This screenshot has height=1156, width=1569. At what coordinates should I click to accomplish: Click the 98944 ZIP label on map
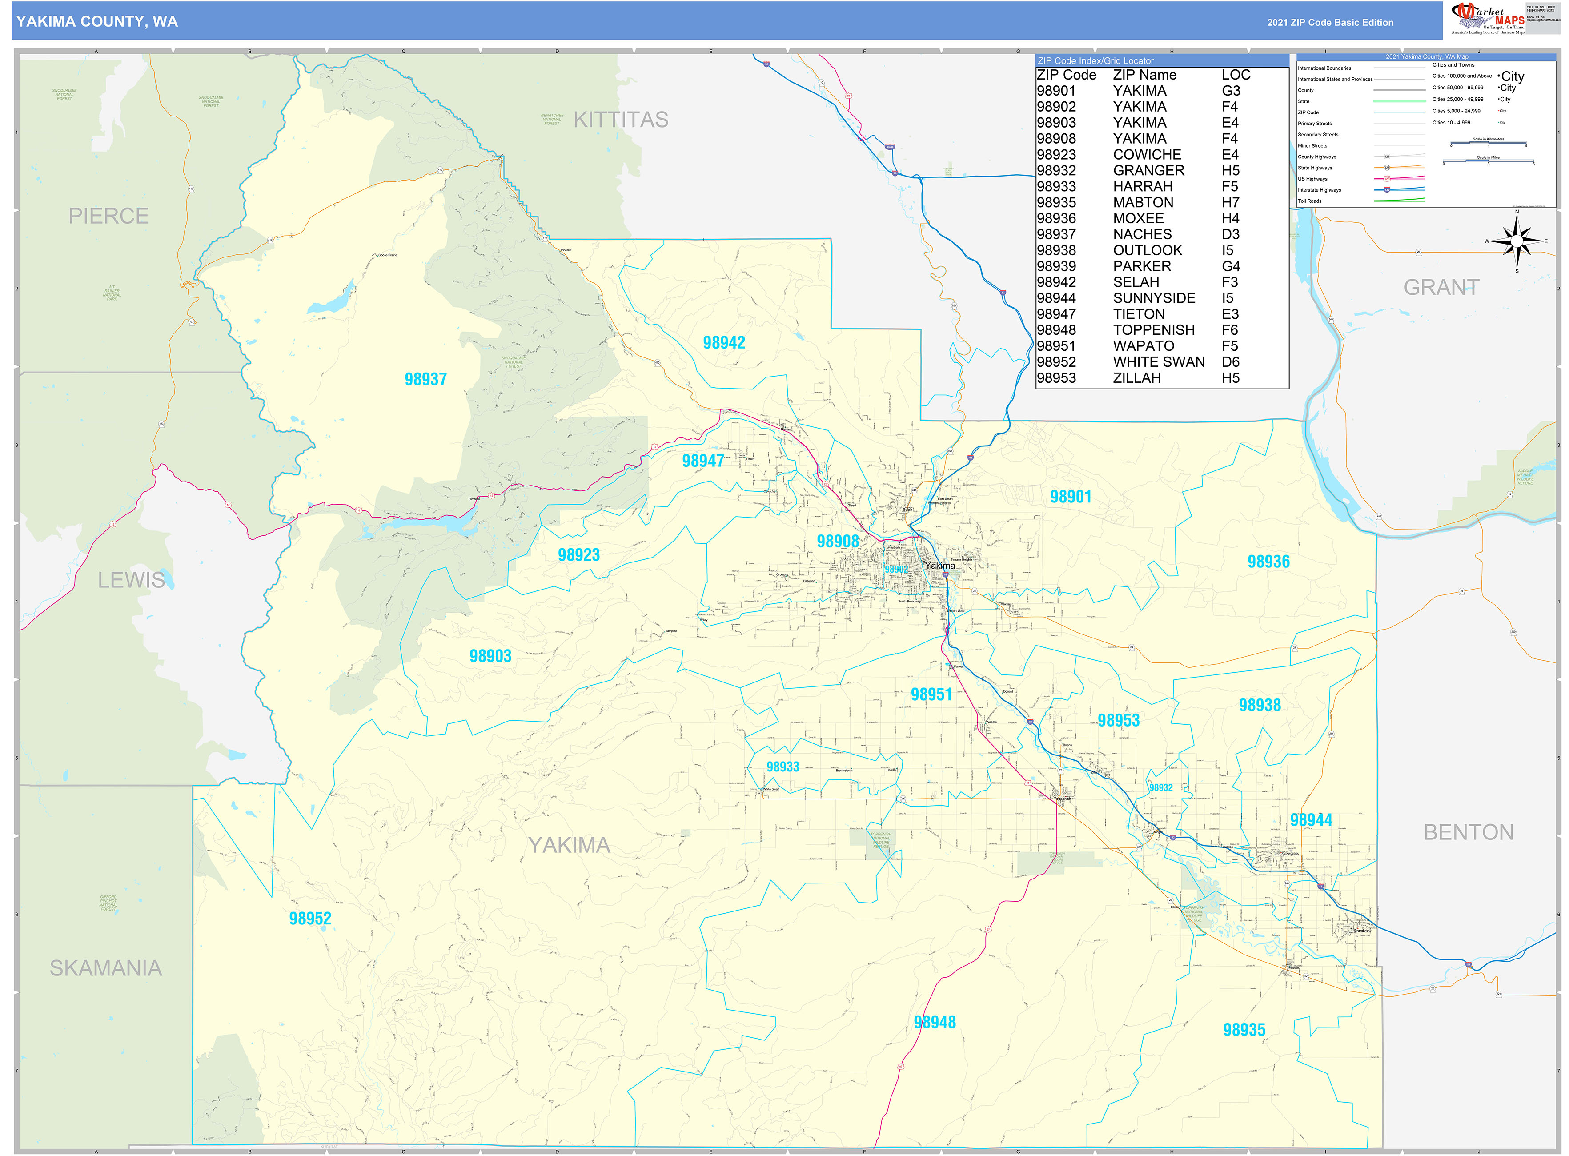(1311, 820)
